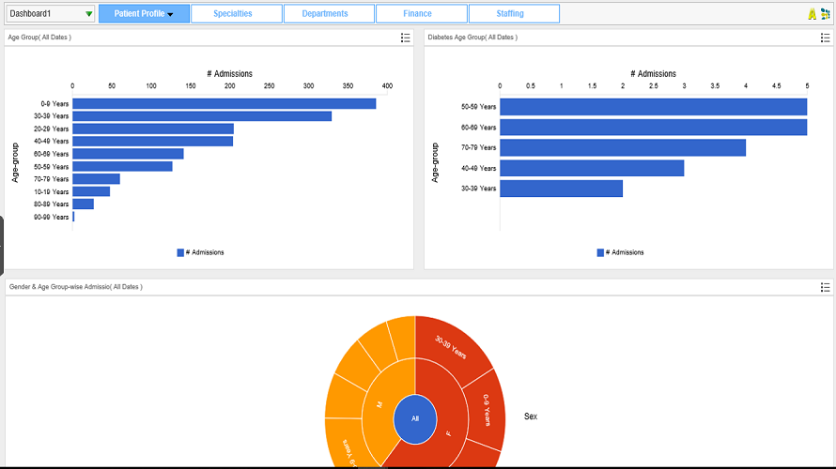Click the red 0-9 Years sunburst segment

(x=487, y=410)
